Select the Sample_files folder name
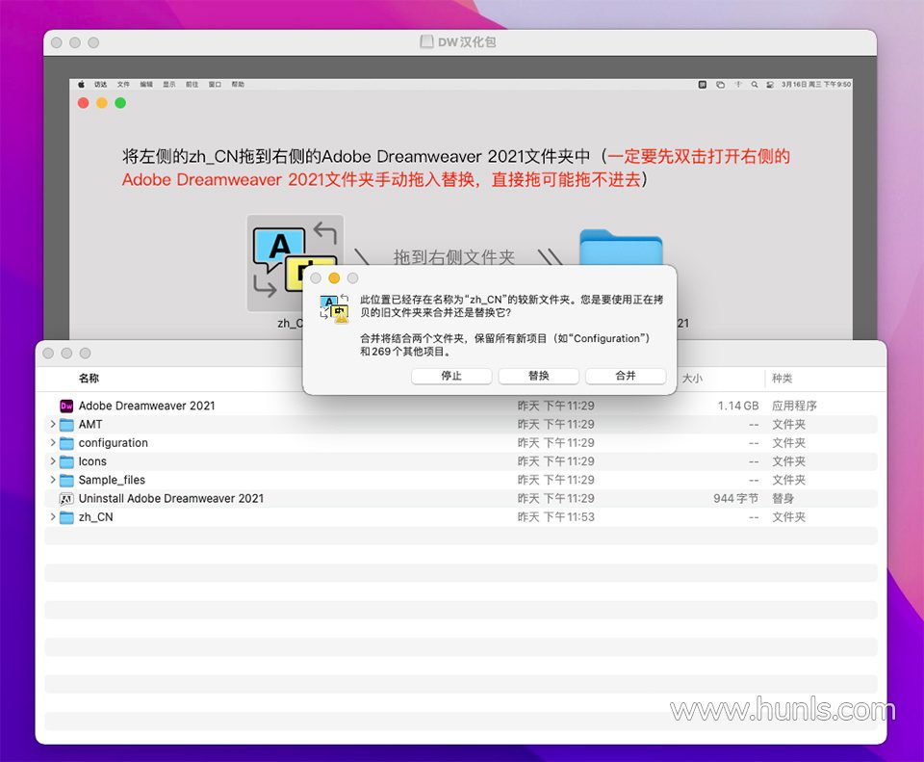 (x=112, y=480)
